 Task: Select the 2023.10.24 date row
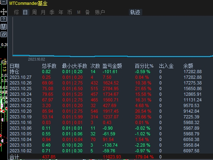point(21,94)
